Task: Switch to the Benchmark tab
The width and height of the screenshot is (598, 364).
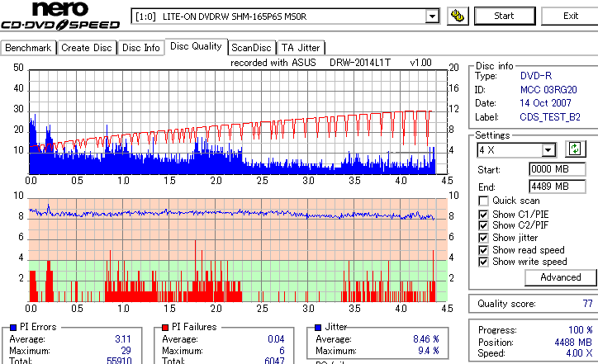Action: 28,48
